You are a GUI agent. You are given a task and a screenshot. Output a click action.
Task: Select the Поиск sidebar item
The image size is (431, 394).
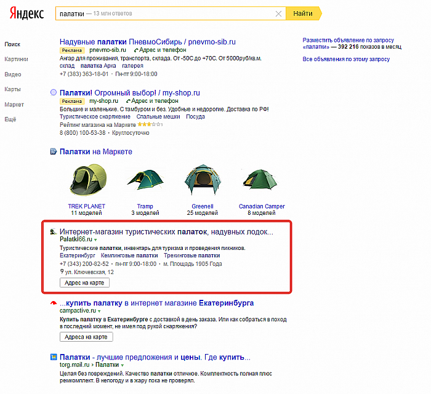[12, 44]
